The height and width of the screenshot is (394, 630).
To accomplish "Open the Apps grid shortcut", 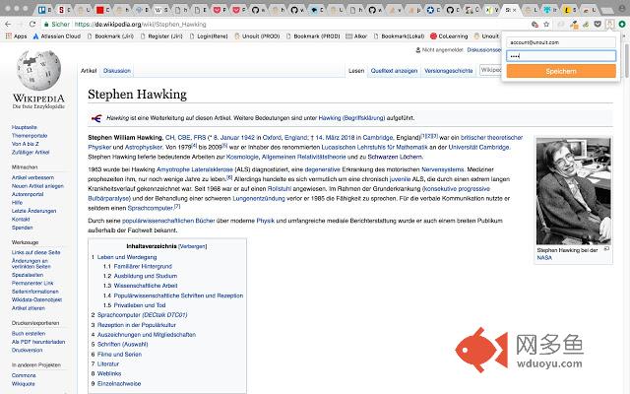I will pyautogui.click(x=16, y=36).
